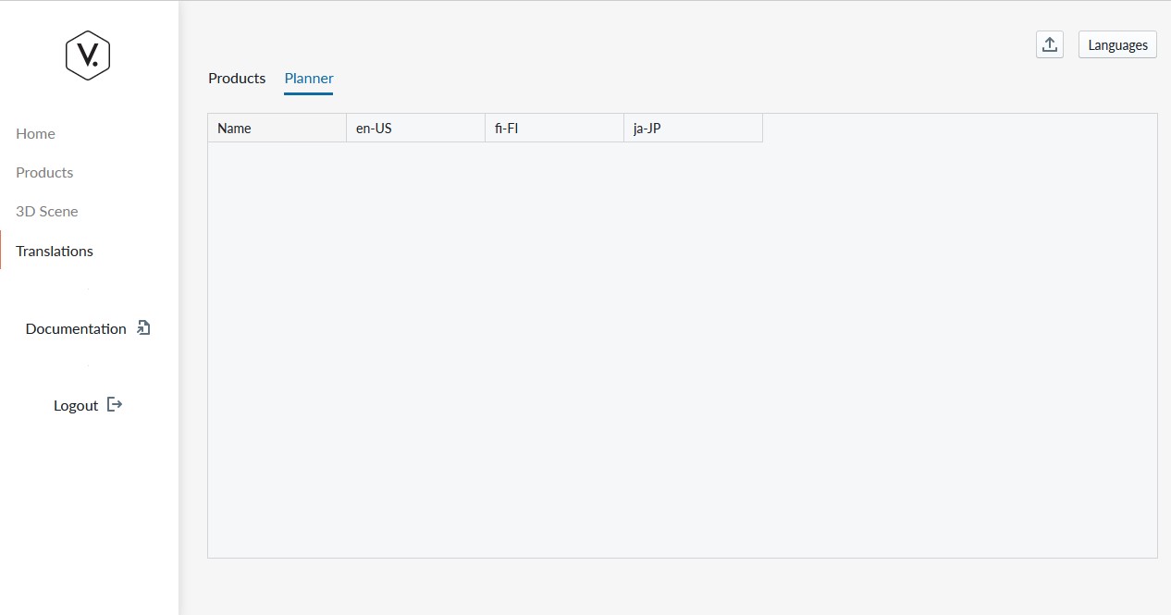Screen dimensions: 1171x615
Task: Open the Documentation link
Action: (76, 328)
